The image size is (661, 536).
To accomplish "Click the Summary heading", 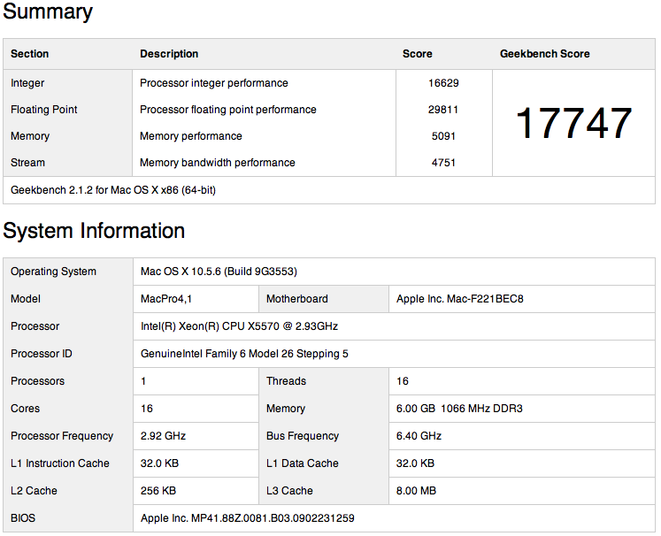I will coord(48,12).
